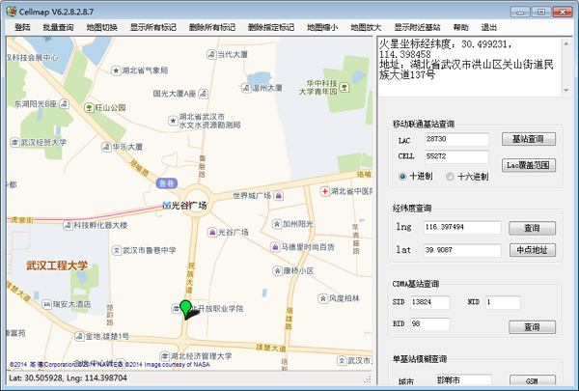Click the 世界城广场 shopping icon
The width and height of the screenshot is (579, 391).
pos(279,195)
